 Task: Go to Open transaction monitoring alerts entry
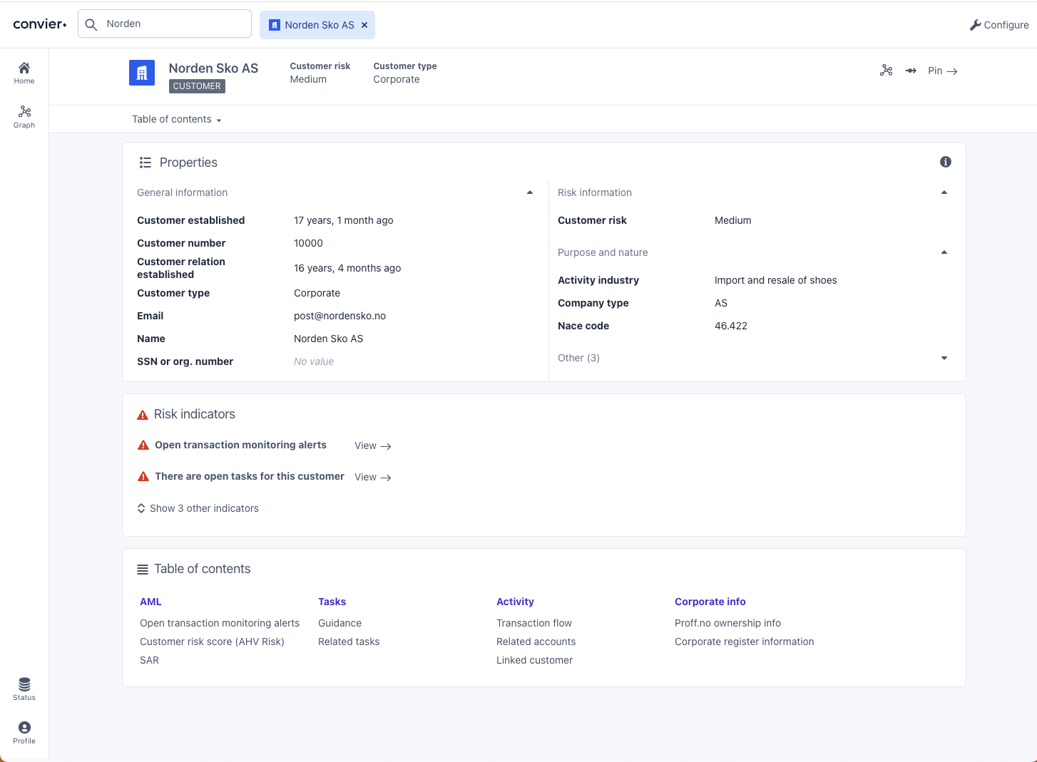click(220, 623)
